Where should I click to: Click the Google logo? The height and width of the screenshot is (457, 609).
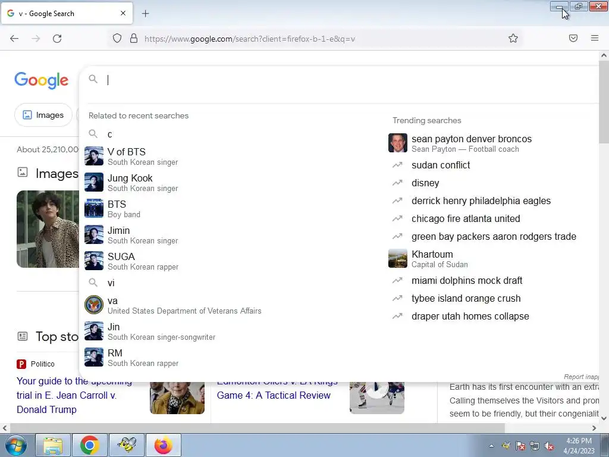click(42, 80)
